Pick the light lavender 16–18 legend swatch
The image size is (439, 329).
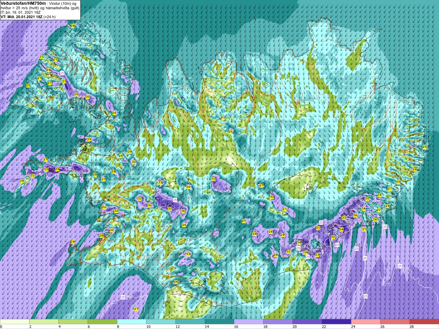tap(249, 322)
